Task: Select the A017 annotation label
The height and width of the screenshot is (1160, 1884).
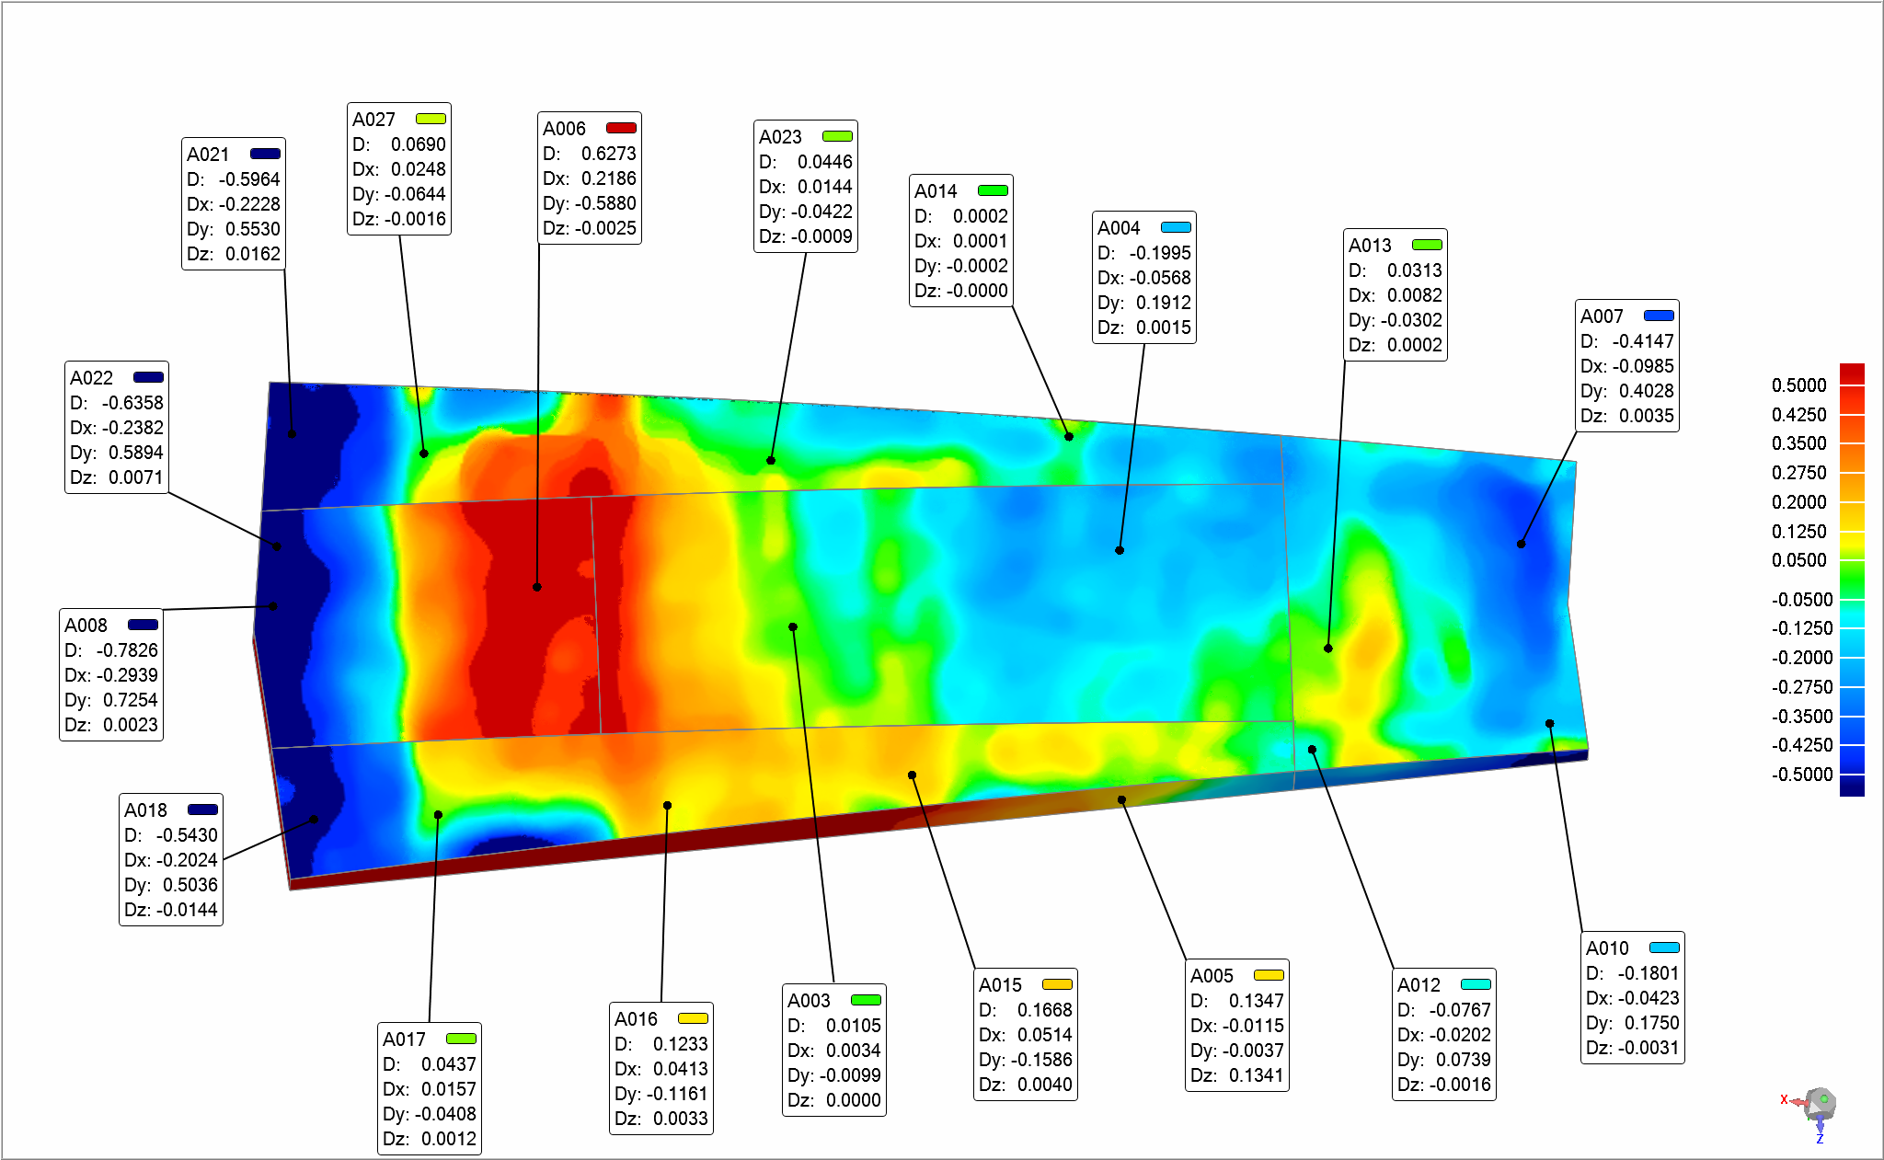Action: (x=430, y=1088)
